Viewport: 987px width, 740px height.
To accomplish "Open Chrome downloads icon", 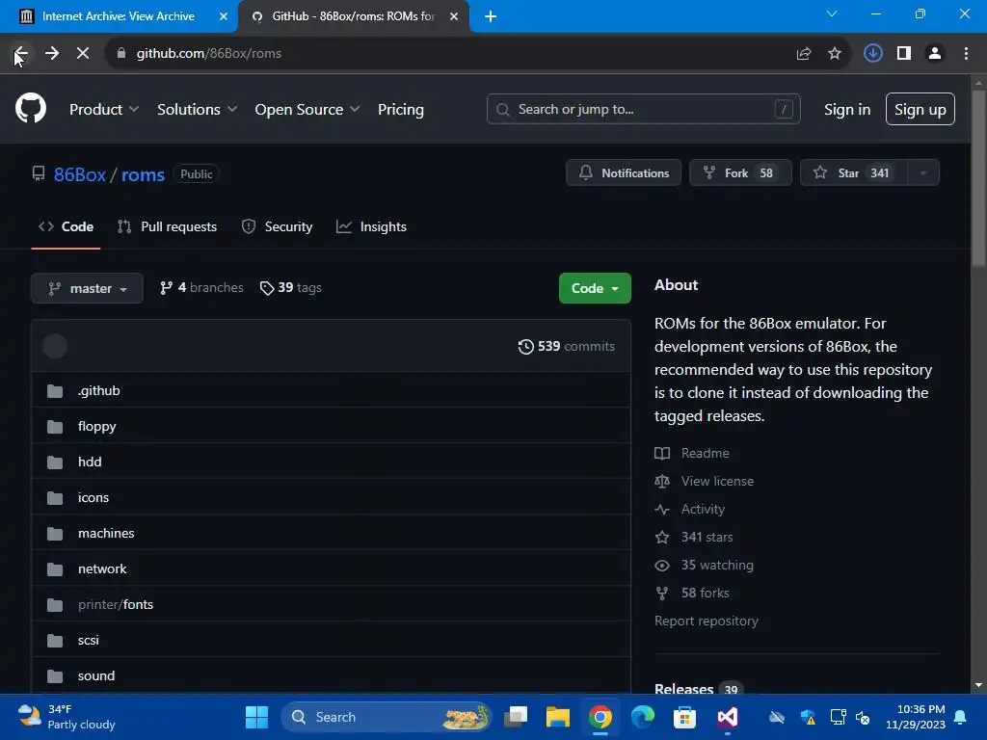I will click(x=872, y=54).
